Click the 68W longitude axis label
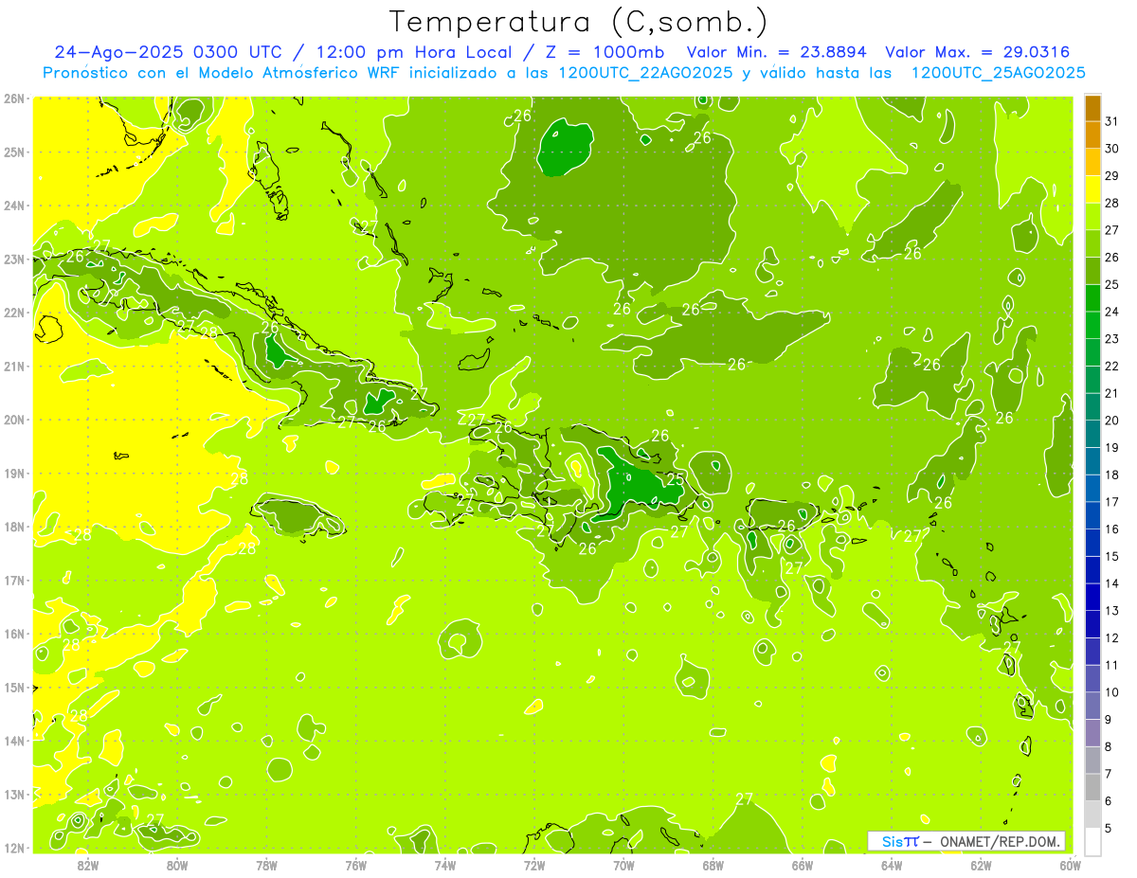The width and height of the screenshot is (1137, 878). (713, 865)
